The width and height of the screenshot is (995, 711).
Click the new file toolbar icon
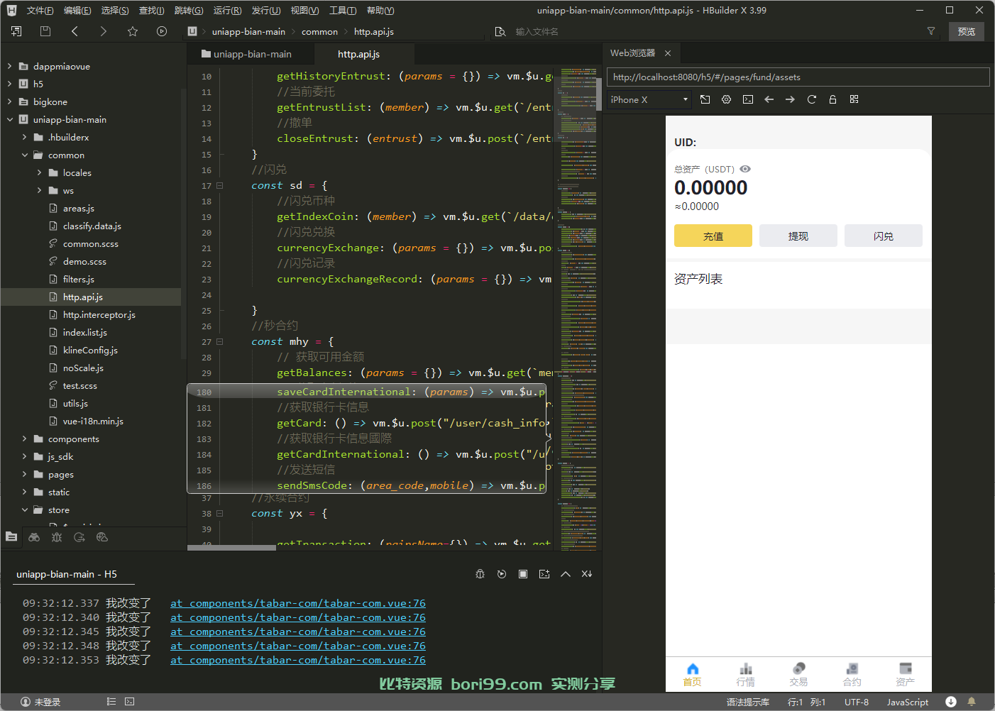pyautogui.click(x=16, y=31)
